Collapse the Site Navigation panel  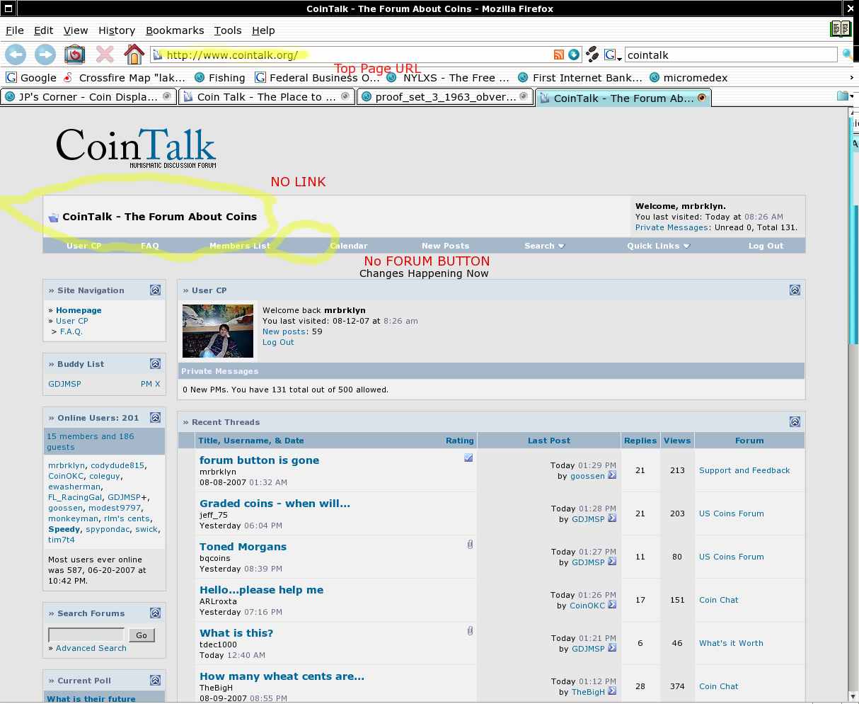(x=155, y=290)
